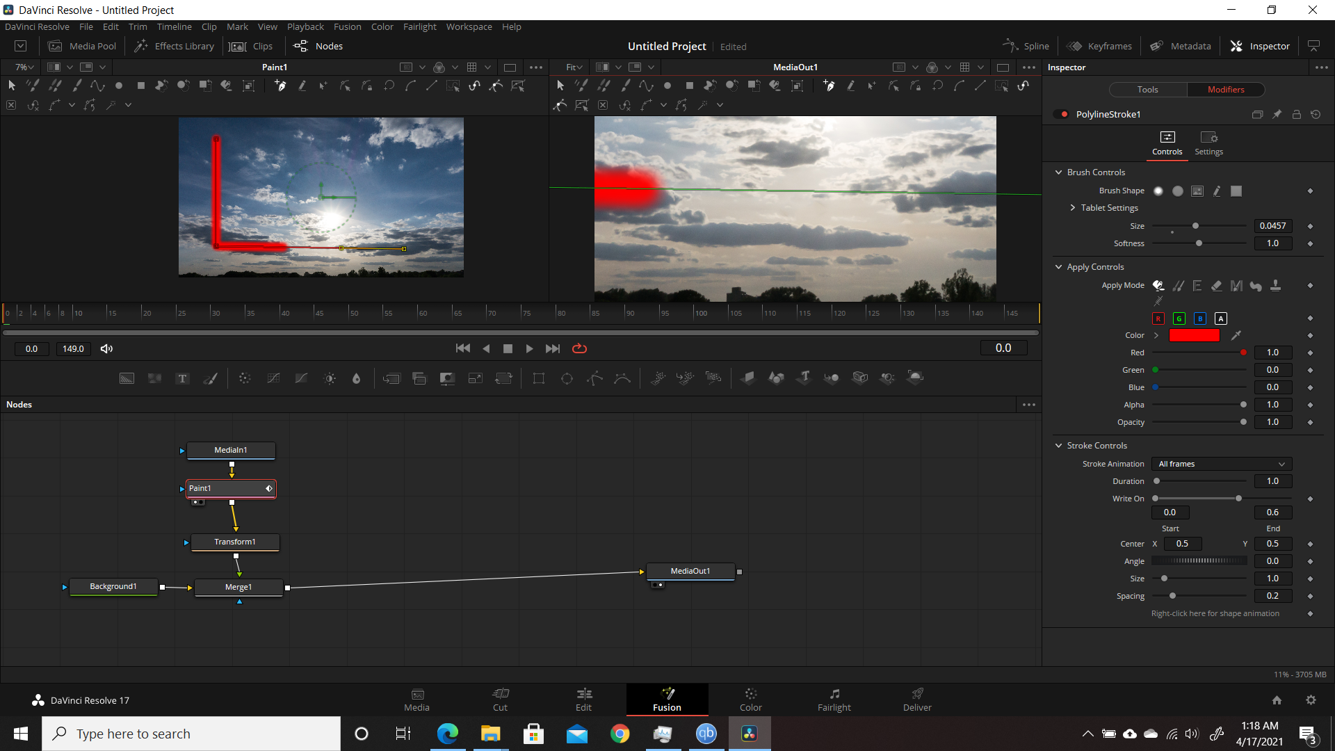This screenshot has width=1335, height=751.
Task: Pick color with the eyedropper icon
Action: click(x=1236, y=335)
